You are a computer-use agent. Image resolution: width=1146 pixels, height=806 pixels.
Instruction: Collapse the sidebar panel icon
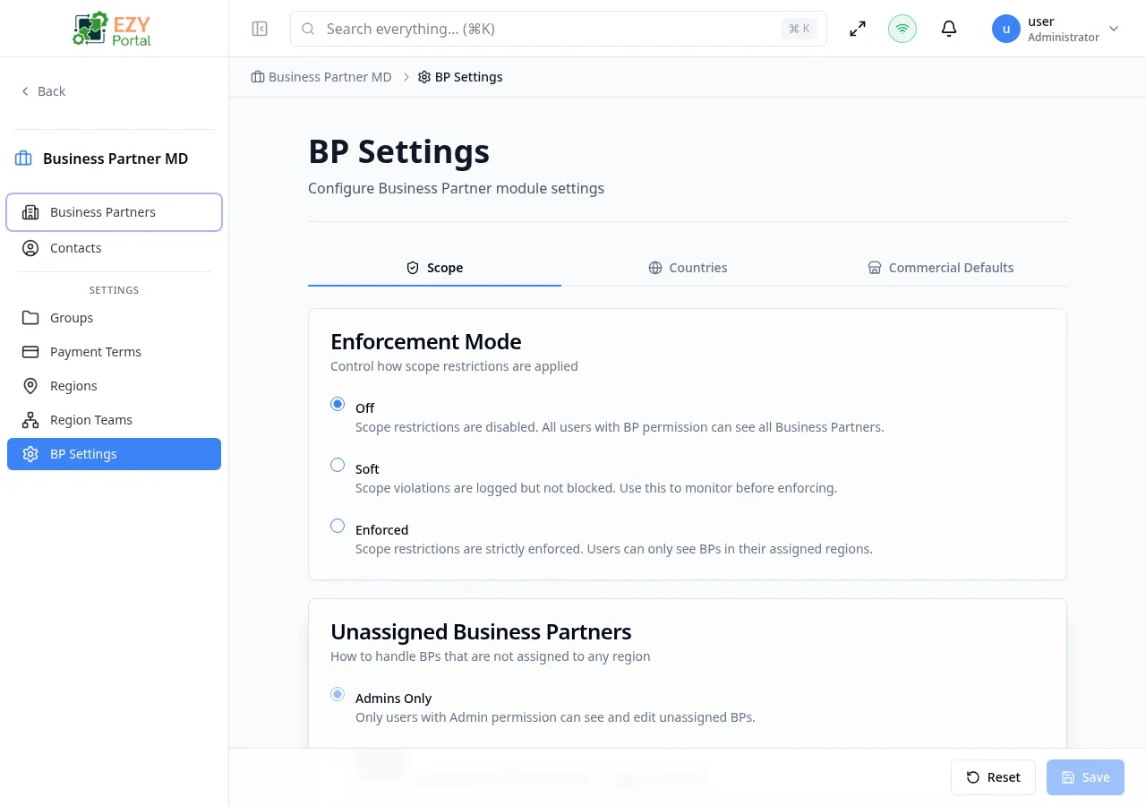tap(260, 29)
